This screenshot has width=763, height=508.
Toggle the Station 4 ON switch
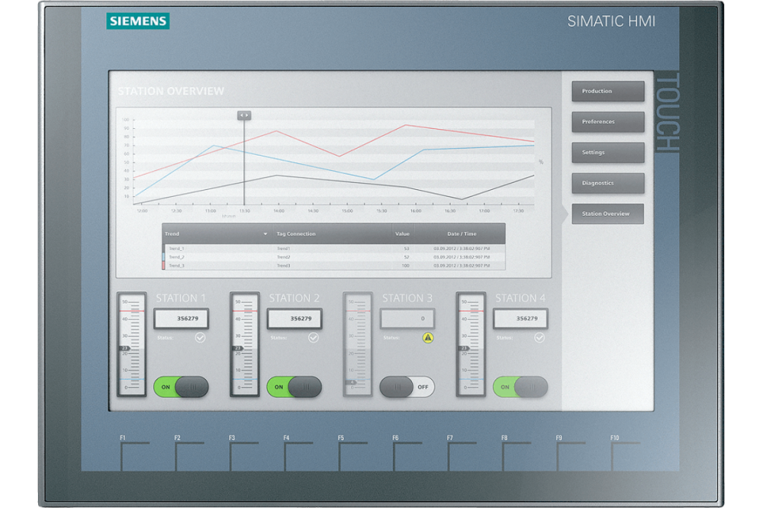pyautogui.click(x=520, y=387)
